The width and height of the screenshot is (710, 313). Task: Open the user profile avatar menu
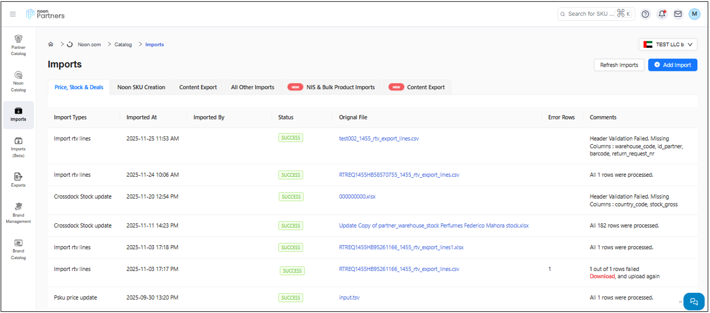pyautogui.click(x=694, y=14)
